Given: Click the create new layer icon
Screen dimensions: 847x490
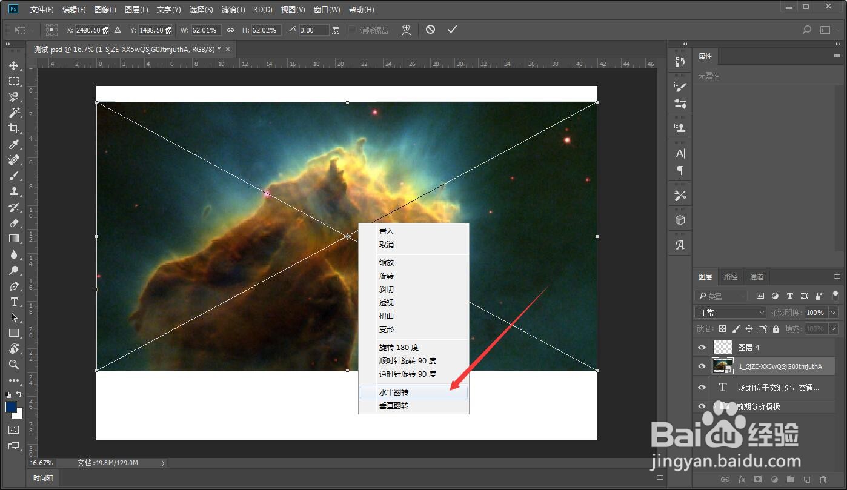Looking at the screenshot, I should 806,479.
